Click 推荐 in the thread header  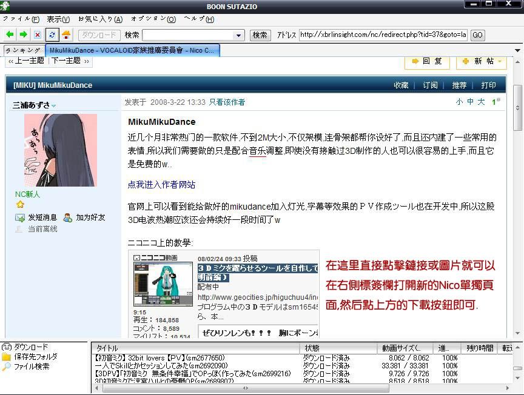coord(459,85)
